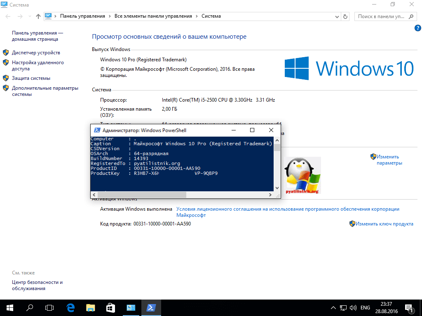Open Диспетчер устройств link

point(36,53)
